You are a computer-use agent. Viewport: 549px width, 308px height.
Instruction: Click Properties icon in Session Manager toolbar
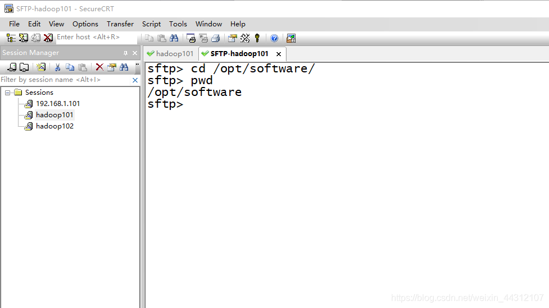(112, 67)
